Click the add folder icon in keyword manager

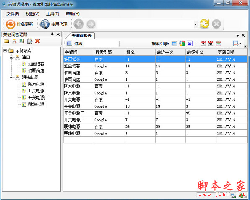click(x=7, y=41)
